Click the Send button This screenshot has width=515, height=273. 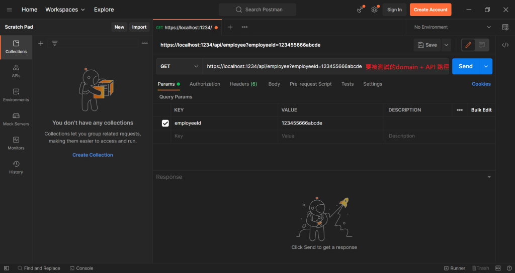click(466, 66)
